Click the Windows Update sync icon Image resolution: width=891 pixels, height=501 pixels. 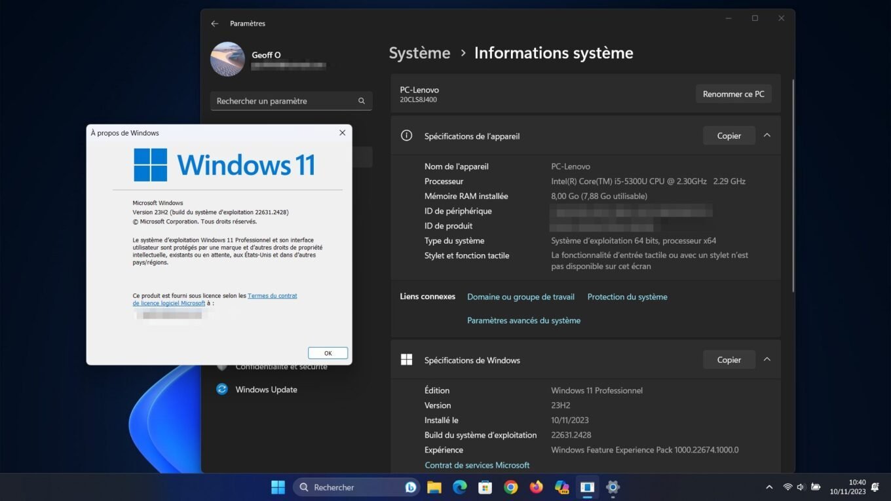point(222,389)
